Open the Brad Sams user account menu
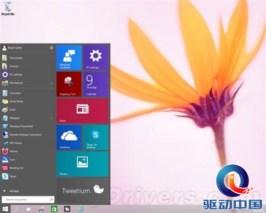The height and width of the screenshot is (213, 266). (x=12, y=48)
